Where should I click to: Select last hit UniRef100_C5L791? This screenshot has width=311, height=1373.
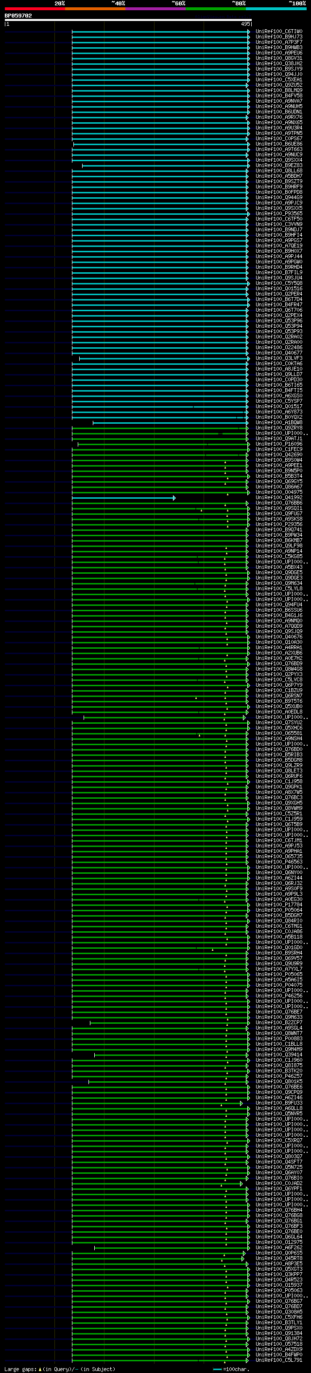point(279,1360)
